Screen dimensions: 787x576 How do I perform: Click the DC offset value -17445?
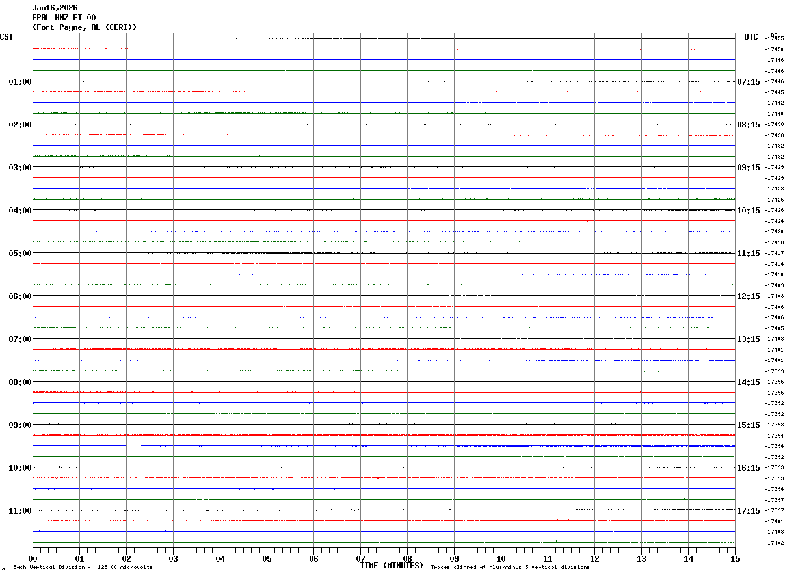774,92
